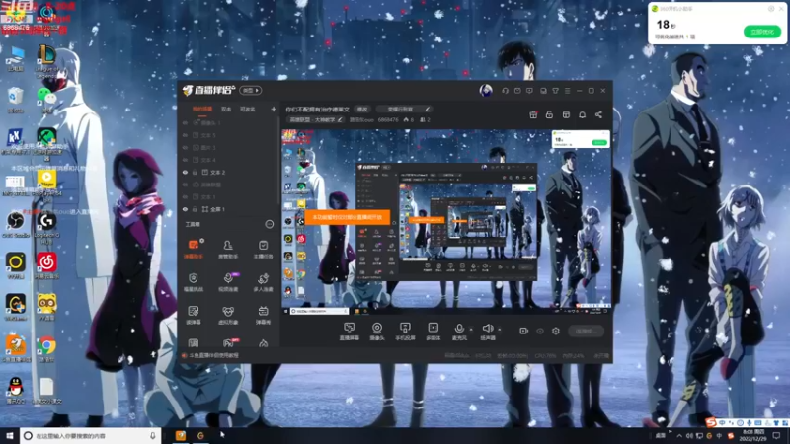Toggle the lock on 文本 2 layer
Screen dimensions: 790x444
point(195,172)
